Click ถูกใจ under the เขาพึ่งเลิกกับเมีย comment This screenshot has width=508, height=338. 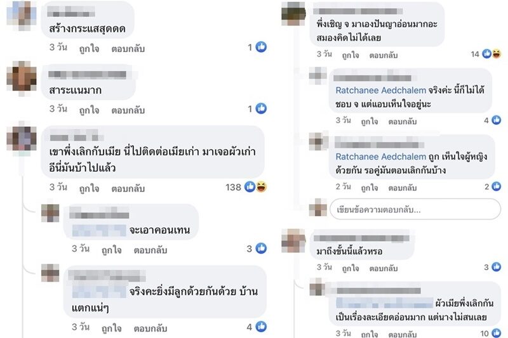coord(89,188)
